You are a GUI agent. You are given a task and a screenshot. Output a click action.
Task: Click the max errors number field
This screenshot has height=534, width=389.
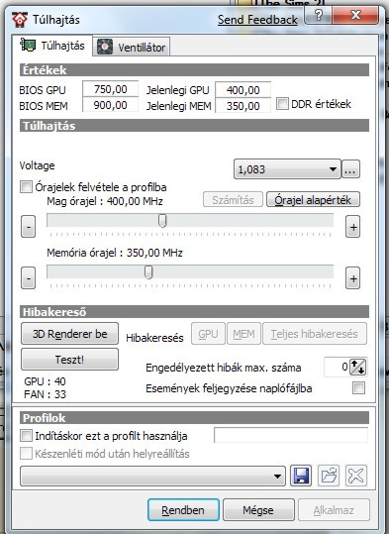[x=337, y=368]
